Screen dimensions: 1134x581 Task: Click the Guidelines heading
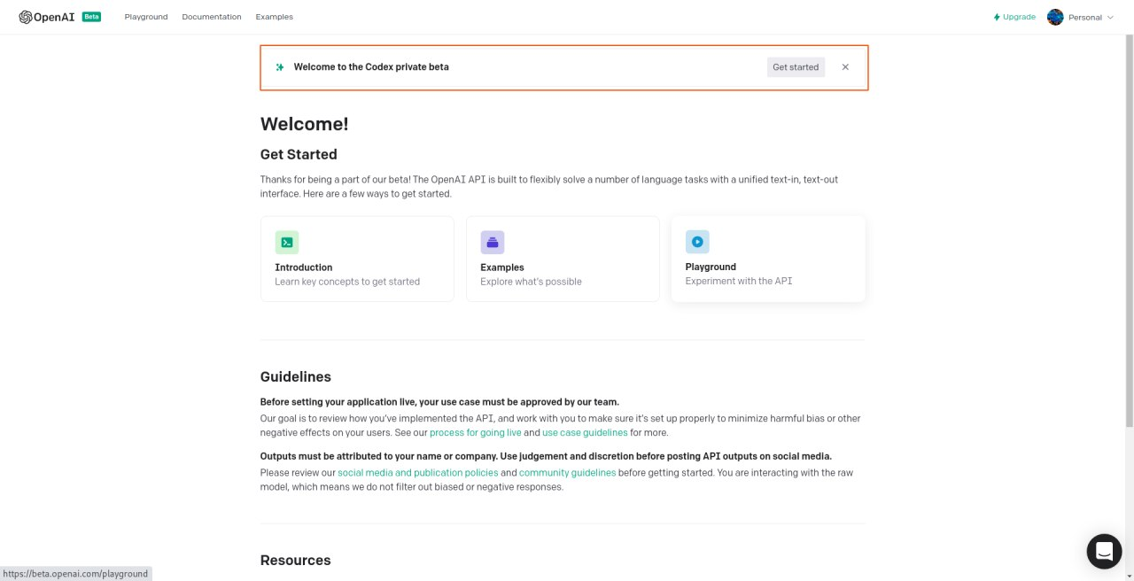pyautogui.click(x=296, y=376)
